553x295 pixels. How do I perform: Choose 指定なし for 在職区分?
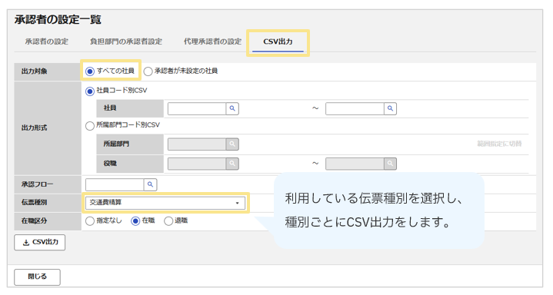90,221
